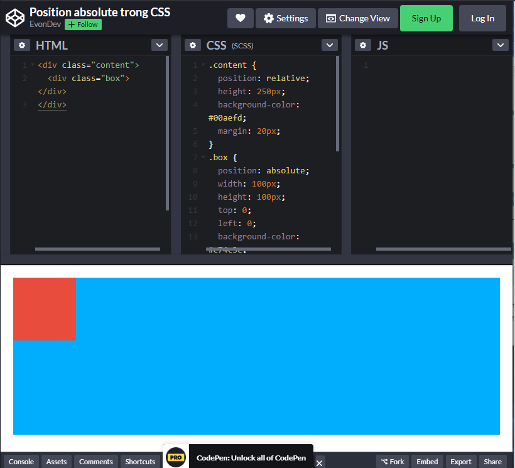Click the CSS editor vertical scrollbar
This screenshot has height=468, width=515.
(x=337, y=104)
